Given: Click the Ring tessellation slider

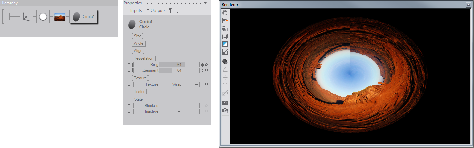Looking at the screenshot, I should (x=179, y=65).
